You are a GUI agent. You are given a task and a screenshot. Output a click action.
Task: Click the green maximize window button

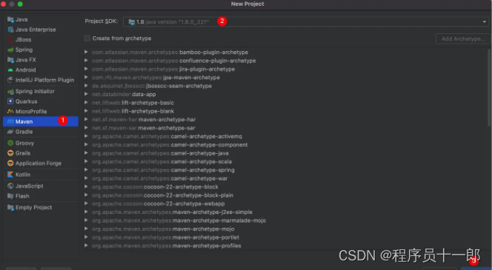(x=20, y=4)
